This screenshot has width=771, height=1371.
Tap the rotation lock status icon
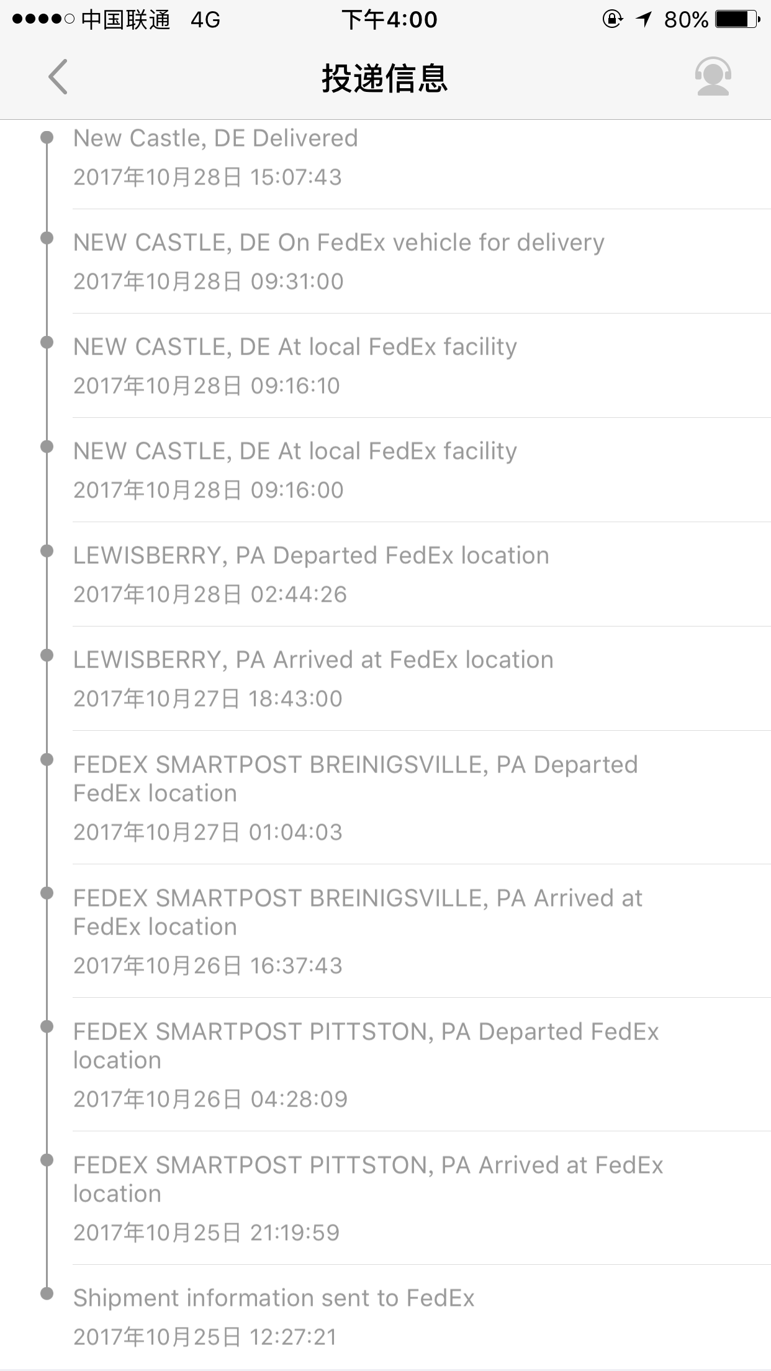(x=612, y=19)
